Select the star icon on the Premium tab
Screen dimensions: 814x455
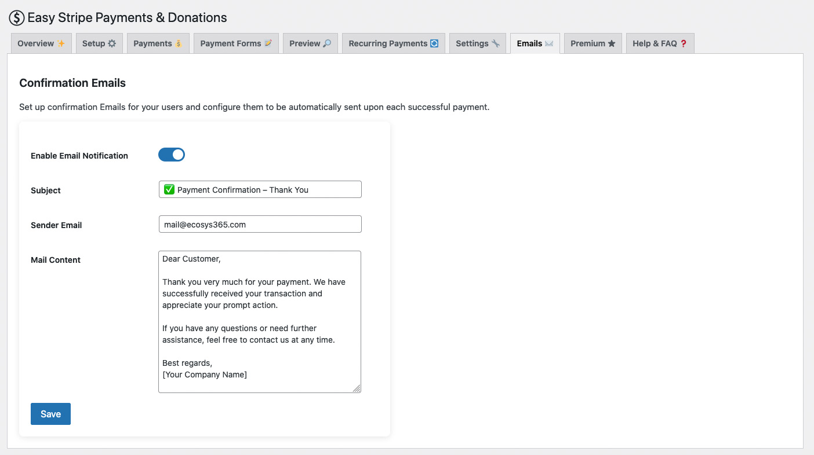pyautogui.click(x=612, y=42)
